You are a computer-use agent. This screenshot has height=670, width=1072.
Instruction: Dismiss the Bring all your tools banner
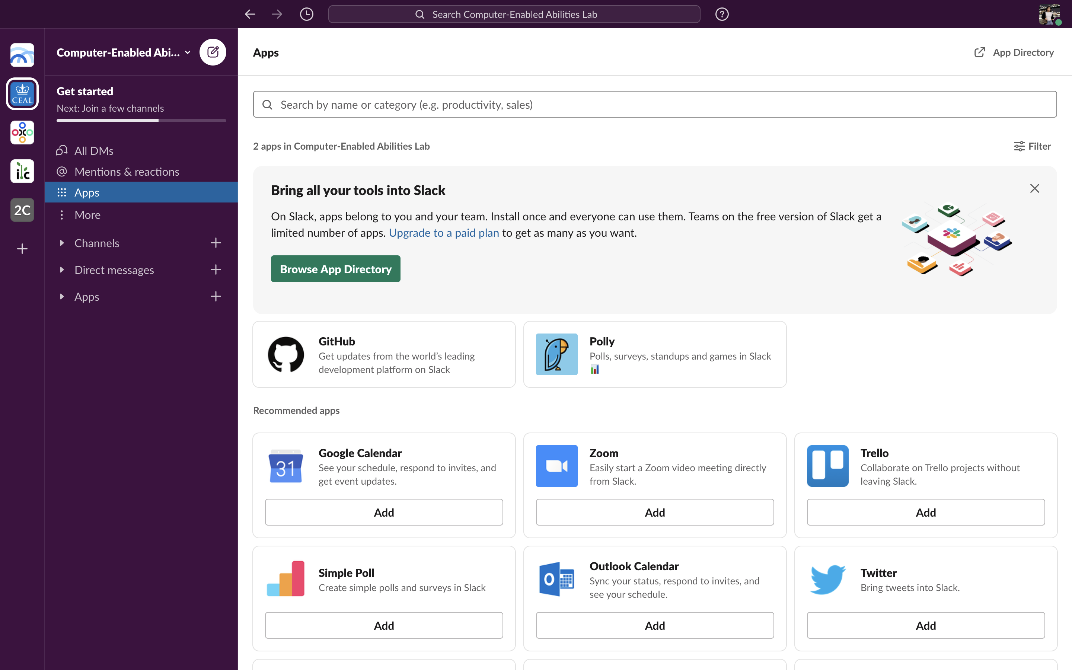1034,188
